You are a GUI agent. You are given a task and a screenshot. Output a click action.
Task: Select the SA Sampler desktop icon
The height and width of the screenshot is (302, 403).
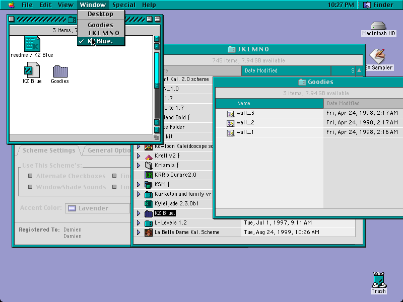(x=377, y=56)
